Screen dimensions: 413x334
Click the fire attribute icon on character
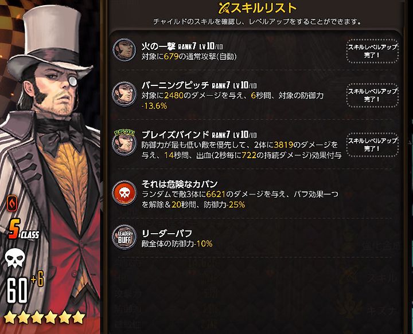tap(13, 204)
